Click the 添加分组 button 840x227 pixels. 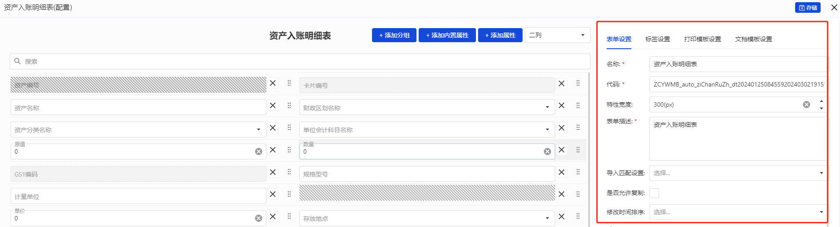[394, 35]
